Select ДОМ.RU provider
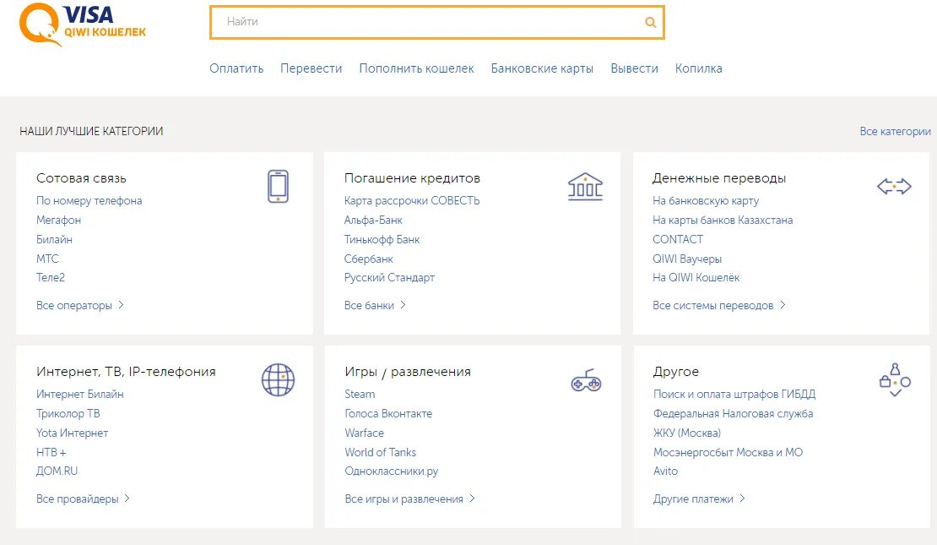The width and height of the screenshot is (937, 545). pos(57,471)
